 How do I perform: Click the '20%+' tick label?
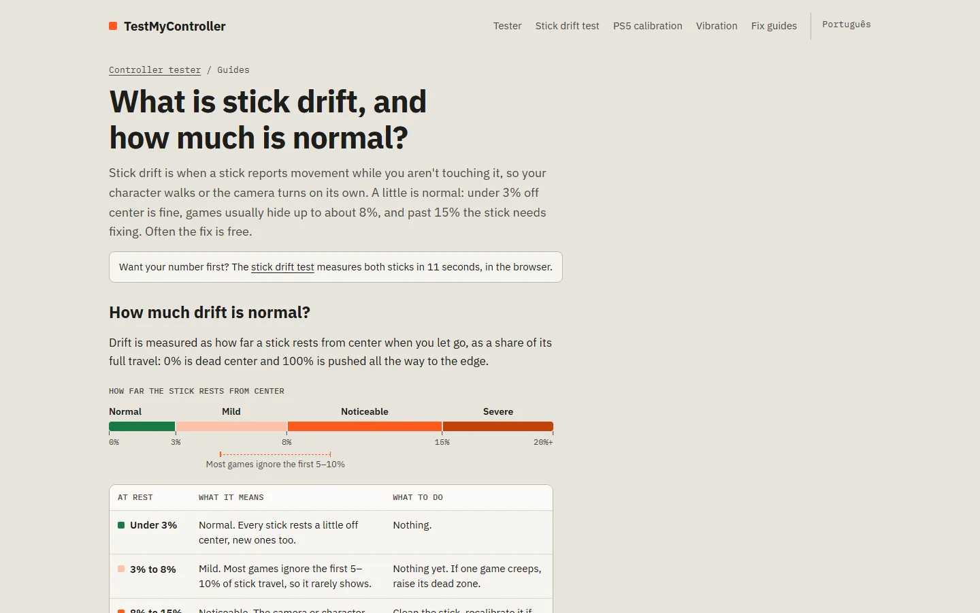543,443
